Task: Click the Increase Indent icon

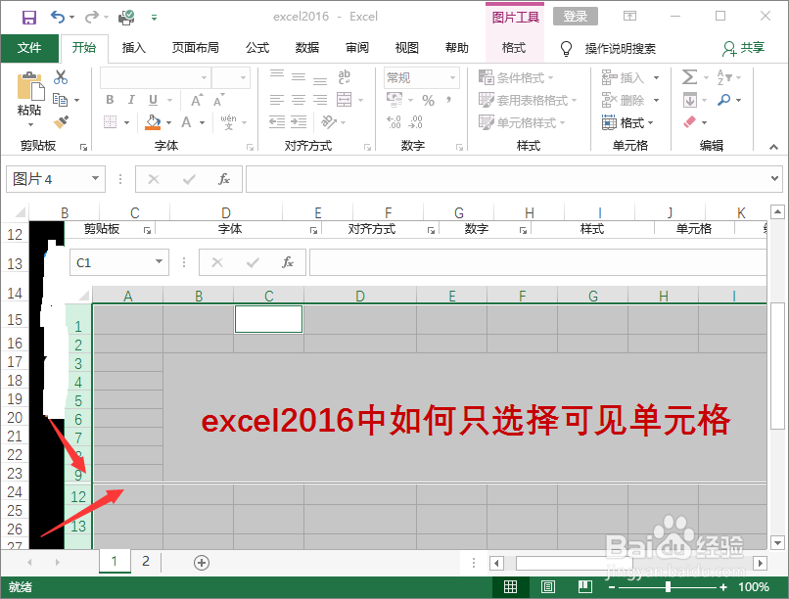Action: point(299,121)
